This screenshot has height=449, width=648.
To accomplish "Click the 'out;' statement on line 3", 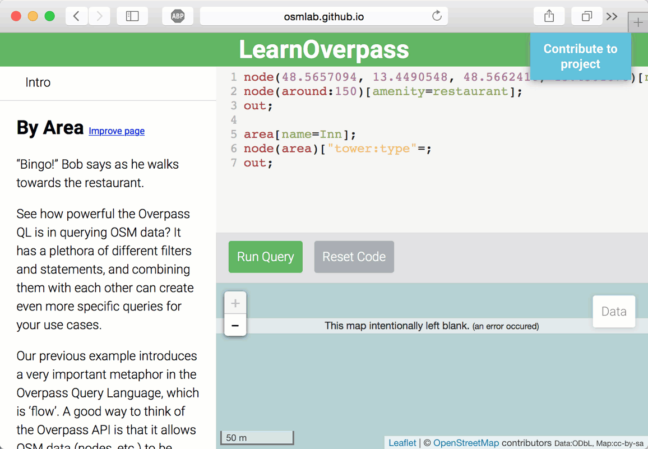I will pyautogui.click(x=258, y=106).
